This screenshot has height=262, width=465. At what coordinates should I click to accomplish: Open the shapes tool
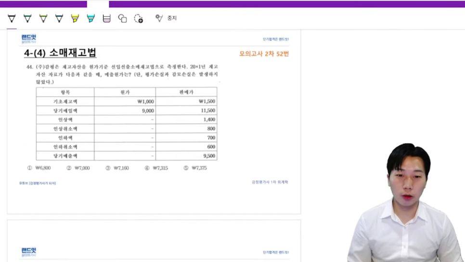pyautogui.click(x=122, y=18)
